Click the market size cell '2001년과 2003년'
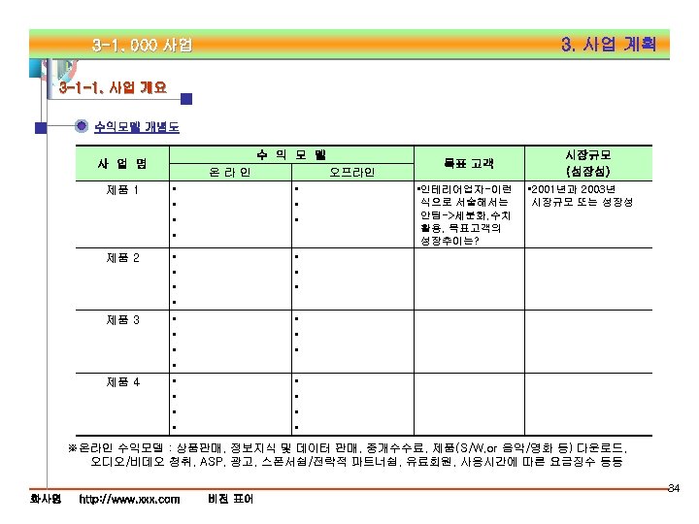 [x=580, y=196]
